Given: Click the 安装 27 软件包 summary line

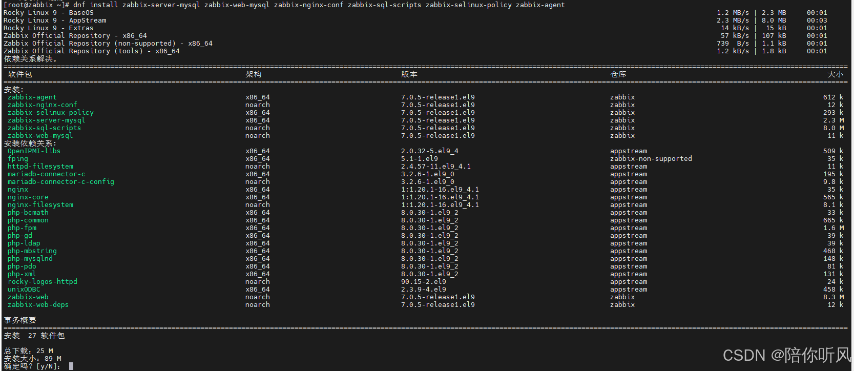Looking at the screenshot, I should (34, 335).
